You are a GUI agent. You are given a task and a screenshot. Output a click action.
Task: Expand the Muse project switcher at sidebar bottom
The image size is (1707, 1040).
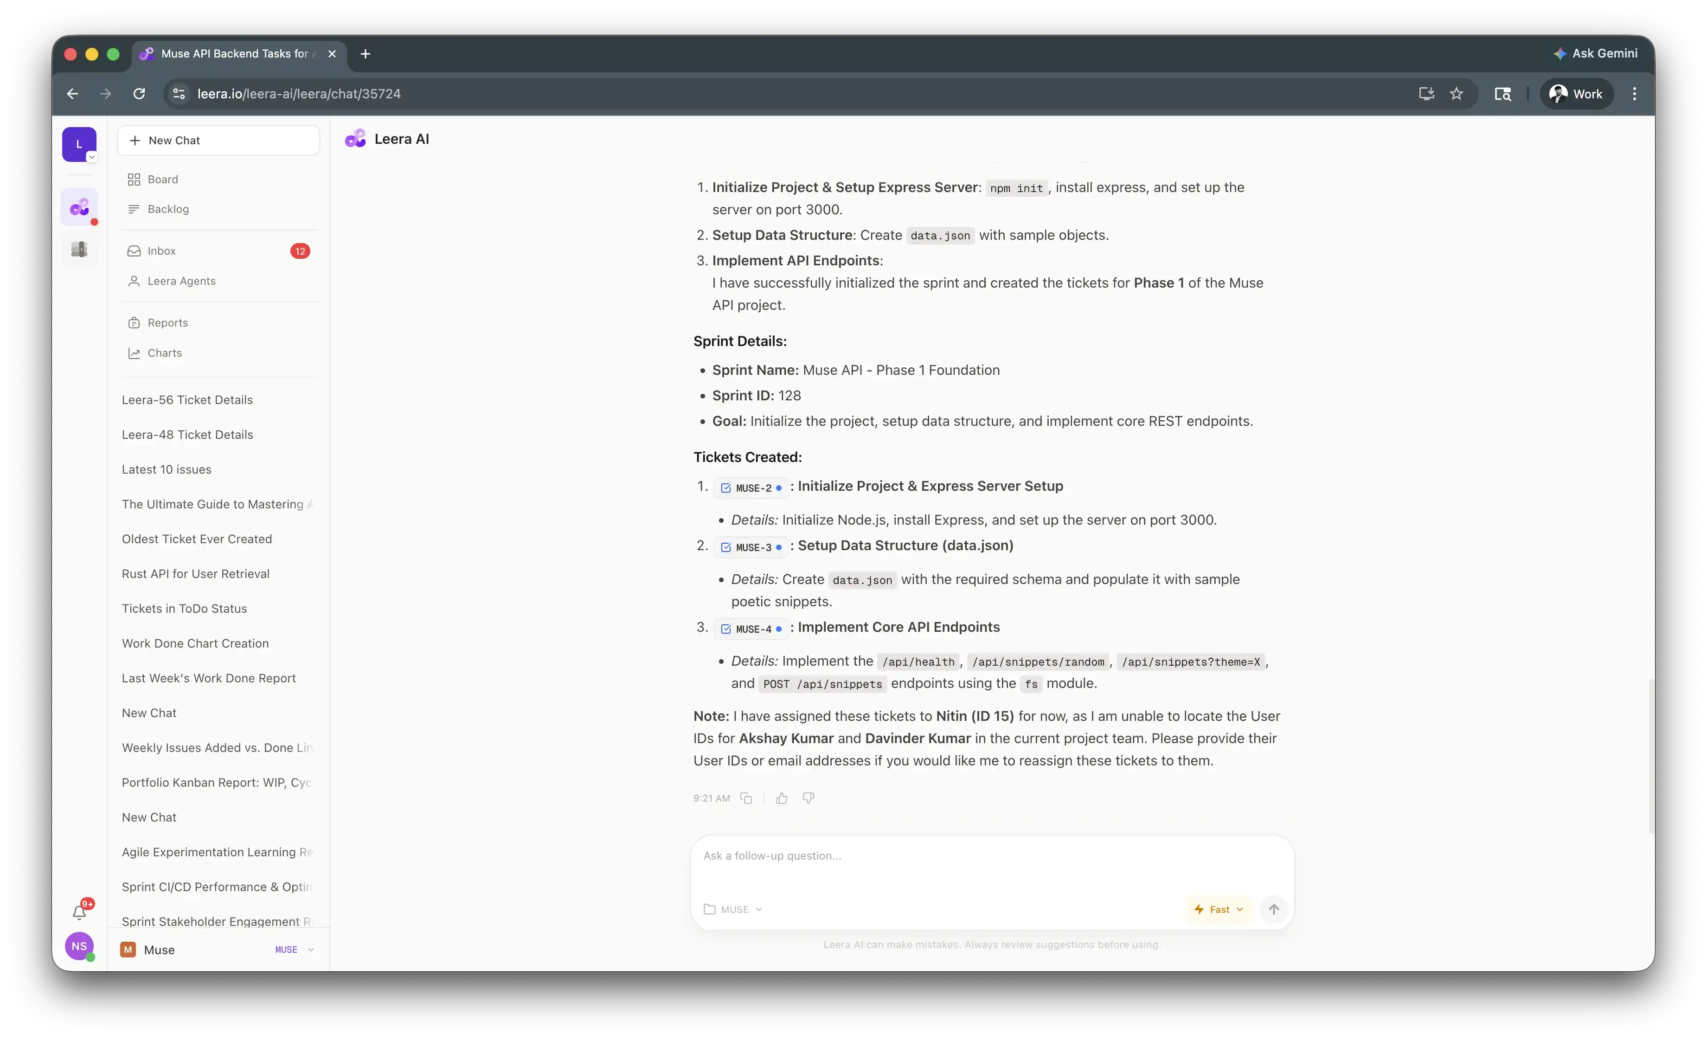click(218, 950)
